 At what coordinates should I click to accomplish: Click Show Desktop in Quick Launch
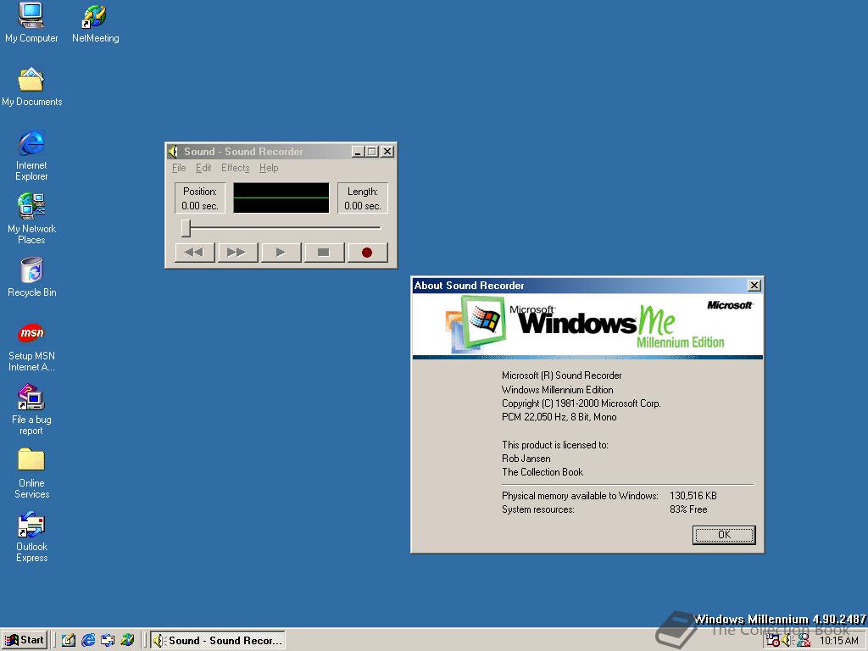coord(69,641)
